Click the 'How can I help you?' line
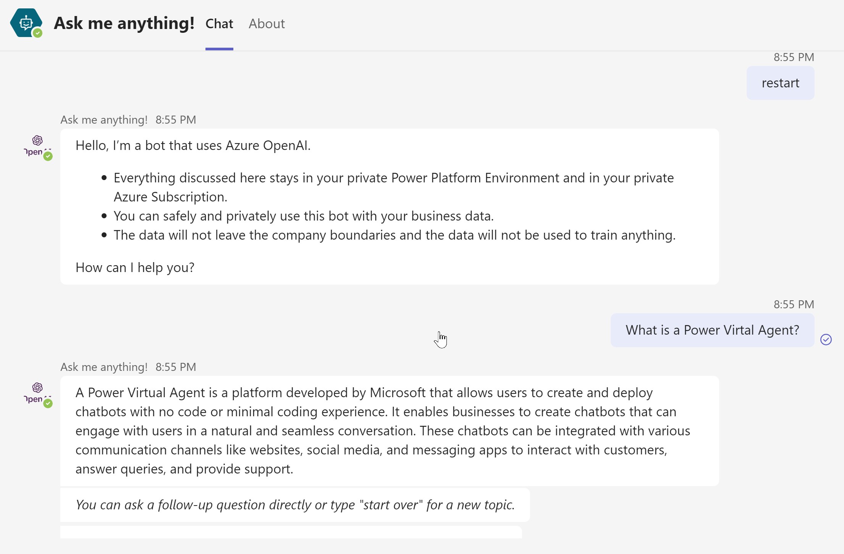Viewport: 844px width, 554px height. 135,267
